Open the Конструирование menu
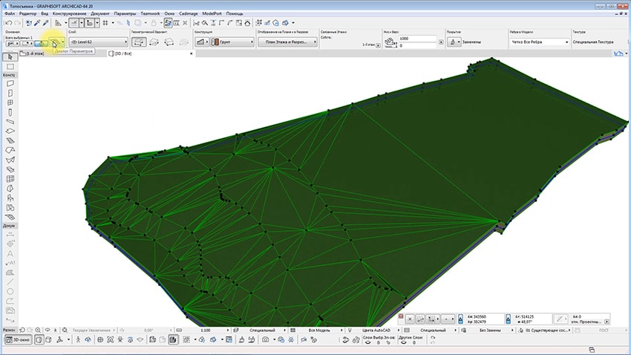631x355 pixels. tap(69, 13)
